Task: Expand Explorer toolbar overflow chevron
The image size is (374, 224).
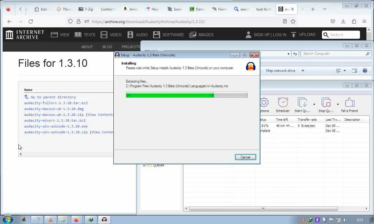Action: [303, 71]
